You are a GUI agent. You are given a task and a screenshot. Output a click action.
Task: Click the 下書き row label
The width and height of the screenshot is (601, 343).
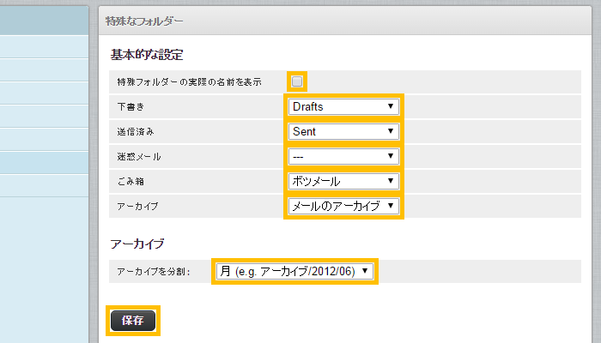tap(131, 107)
